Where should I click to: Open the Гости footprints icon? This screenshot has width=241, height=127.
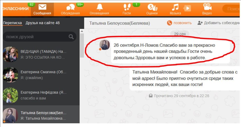(127, 7)
